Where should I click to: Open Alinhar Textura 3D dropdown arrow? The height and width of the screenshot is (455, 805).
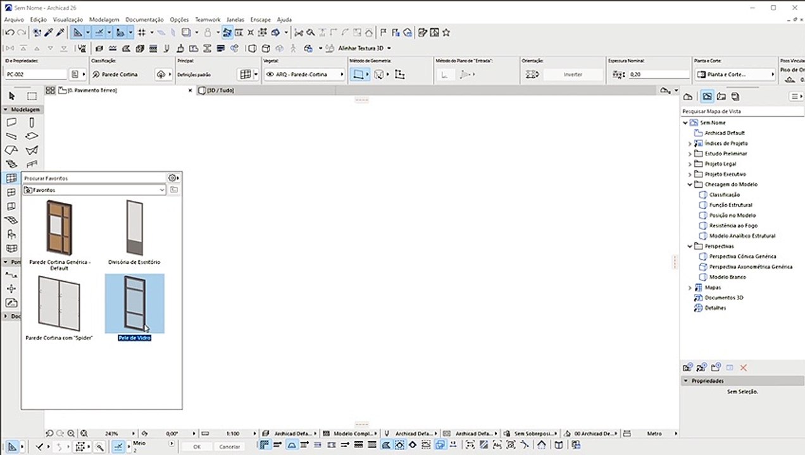(389, 48)
